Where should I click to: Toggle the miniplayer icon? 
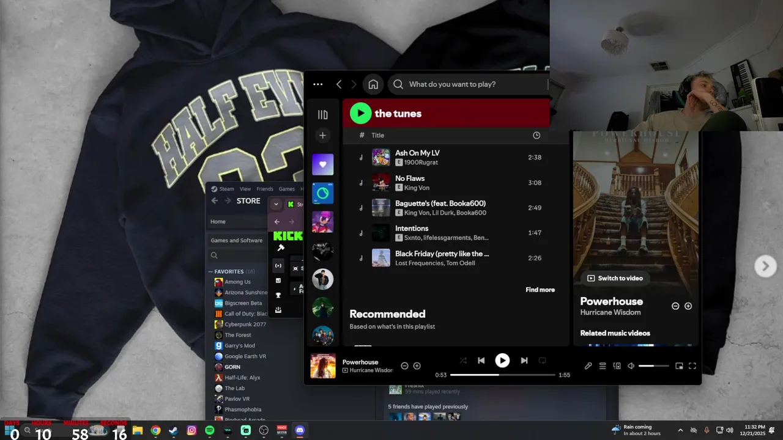click(679, 366)
